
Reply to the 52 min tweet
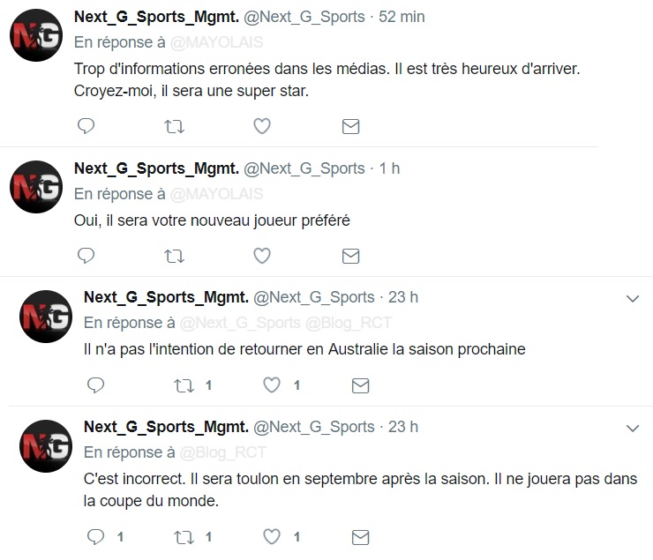click(86, 126)
